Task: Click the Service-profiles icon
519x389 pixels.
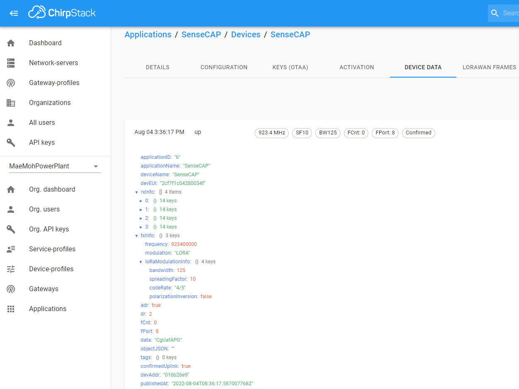Action: 11,249
